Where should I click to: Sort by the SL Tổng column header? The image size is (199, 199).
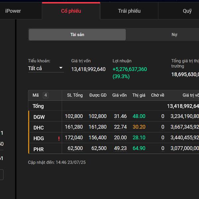tap(75, 95)
